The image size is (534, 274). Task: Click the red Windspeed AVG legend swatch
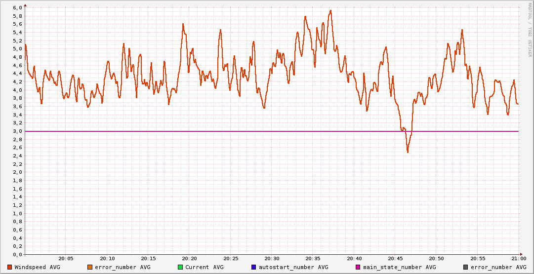point(9,267)
